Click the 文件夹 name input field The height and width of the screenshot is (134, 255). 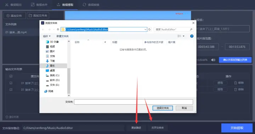(x=134, y=102)
